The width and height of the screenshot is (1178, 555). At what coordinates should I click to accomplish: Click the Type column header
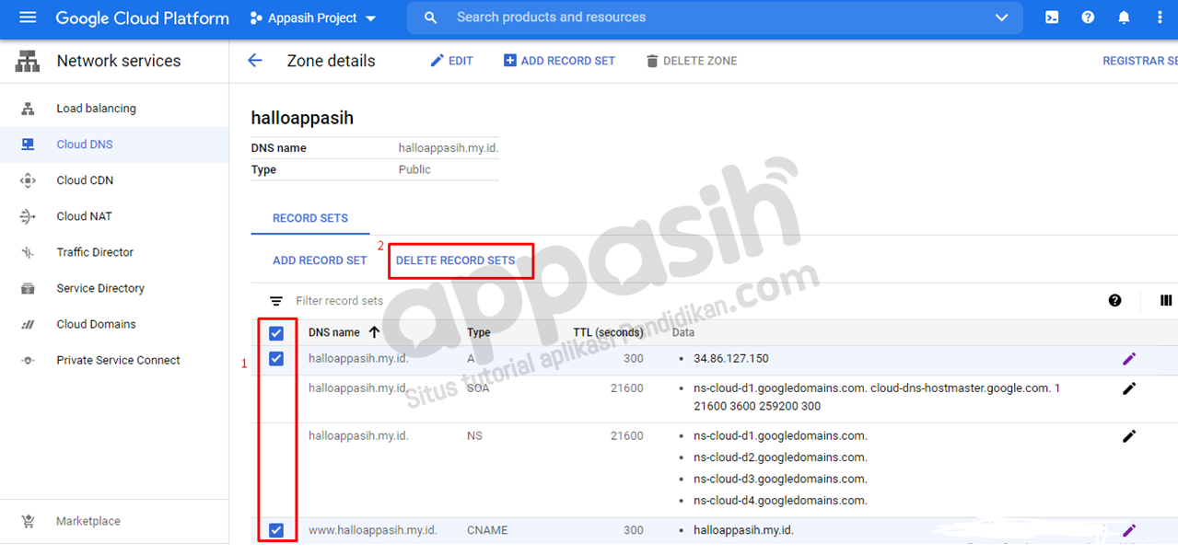coord(478,332)
